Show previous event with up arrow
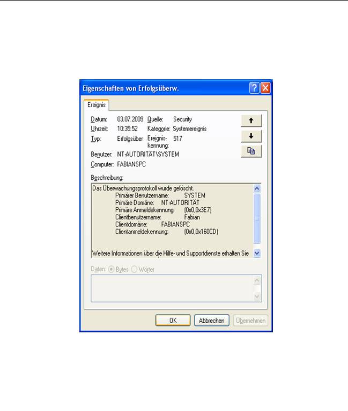 point(251,120)
